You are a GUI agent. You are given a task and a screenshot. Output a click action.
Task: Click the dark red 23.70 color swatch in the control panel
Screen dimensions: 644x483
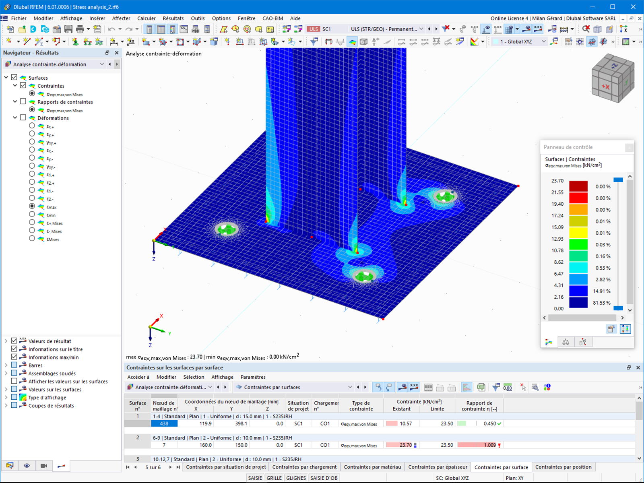[x=578, y=186]
